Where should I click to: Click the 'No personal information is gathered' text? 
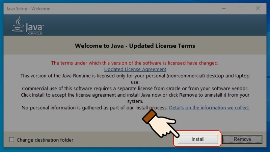click(x=94, y=108)
